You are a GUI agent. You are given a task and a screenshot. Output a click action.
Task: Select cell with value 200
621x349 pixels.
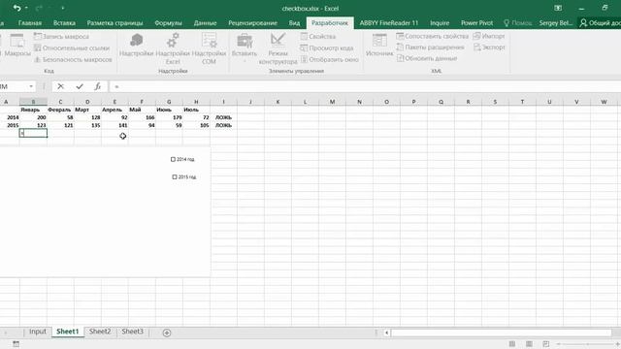click(x=33, y=117)
